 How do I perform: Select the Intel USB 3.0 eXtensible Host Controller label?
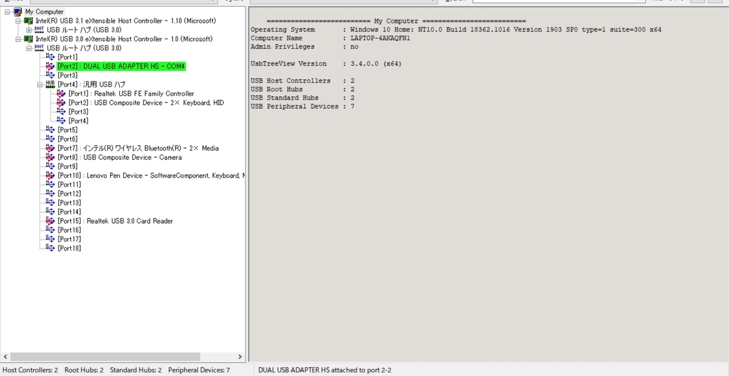(x=124, y=39)
